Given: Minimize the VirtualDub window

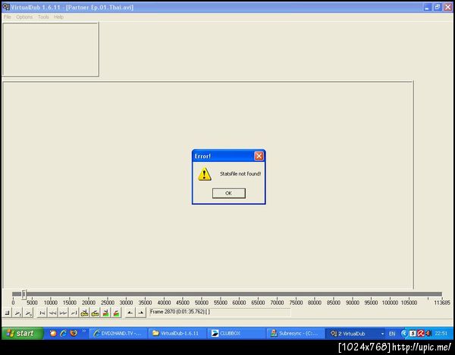Looking at the screenshot, I should 426,8.
